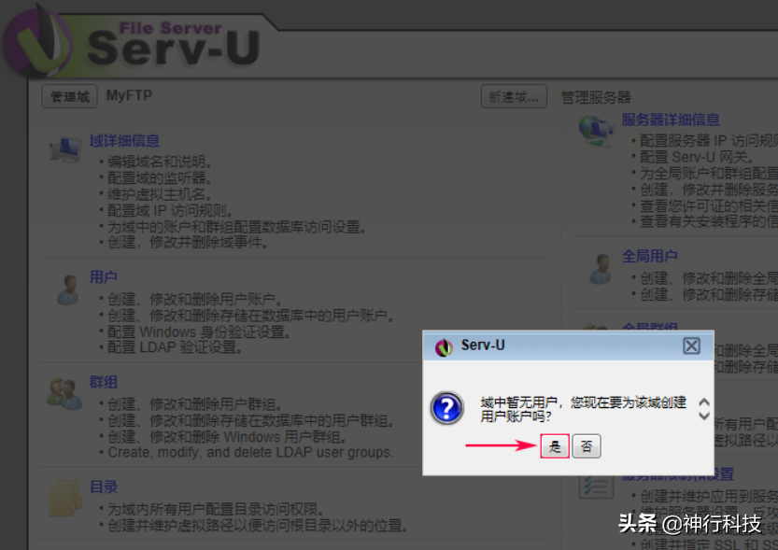Click the text 创建、修改和删除用户账户。
Viewport: 778px width, 550px height.
click(195, 299)
